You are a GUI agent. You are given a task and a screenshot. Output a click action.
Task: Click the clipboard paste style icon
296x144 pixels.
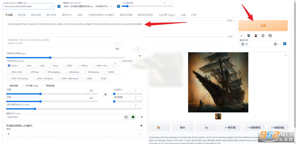pyautogui.click(x=263, y=36)
